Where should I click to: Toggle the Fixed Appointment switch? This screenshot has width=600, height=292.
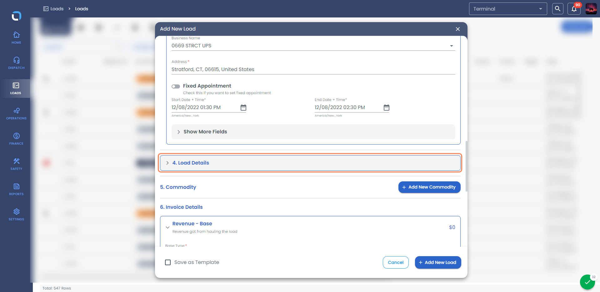(x=176, y=86)
